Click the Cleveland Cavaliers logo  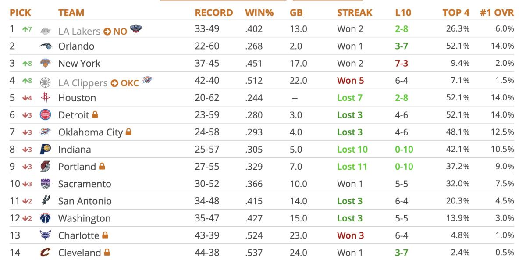coord(45,253)
